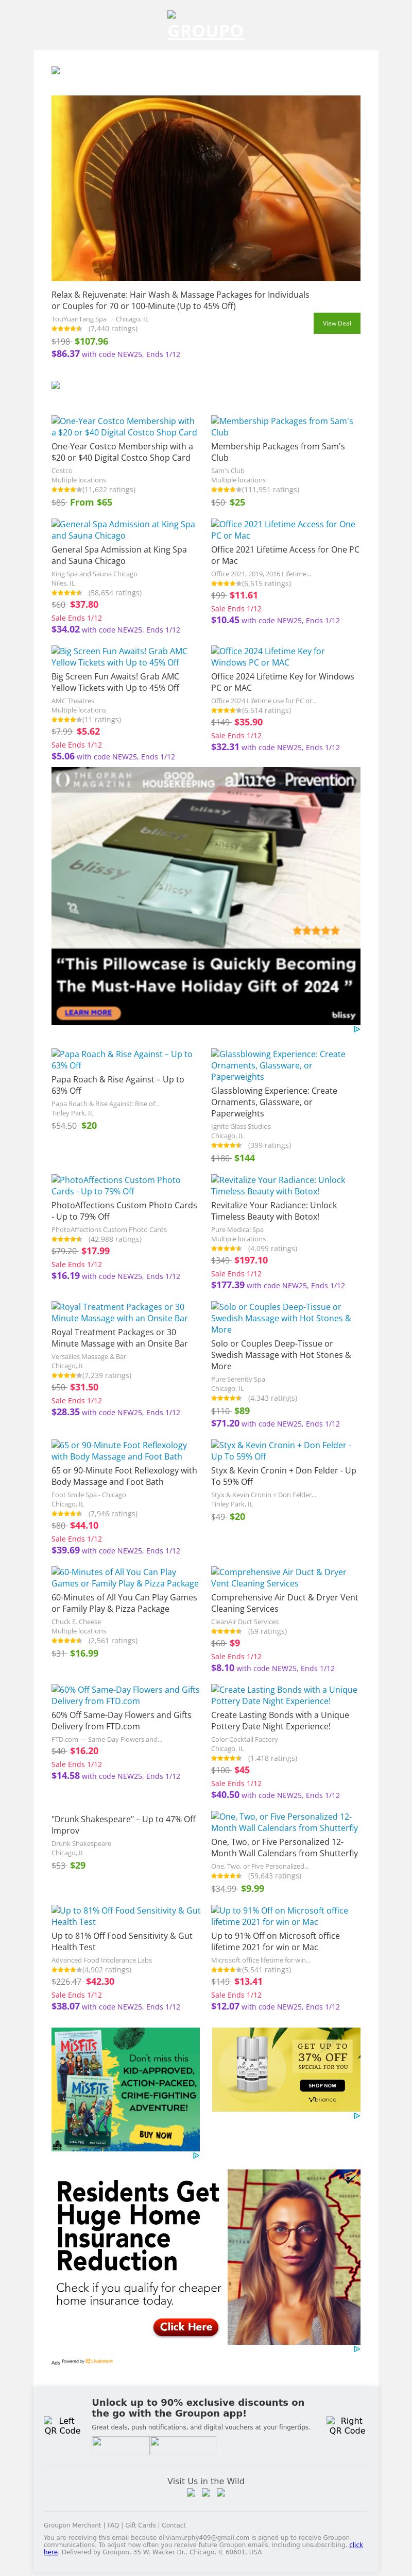Open last social icon under Visit Us

221,2493
